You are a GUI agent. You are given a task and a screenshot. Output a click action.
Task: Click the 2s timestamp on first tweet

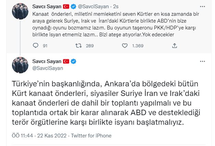point(116,7)
